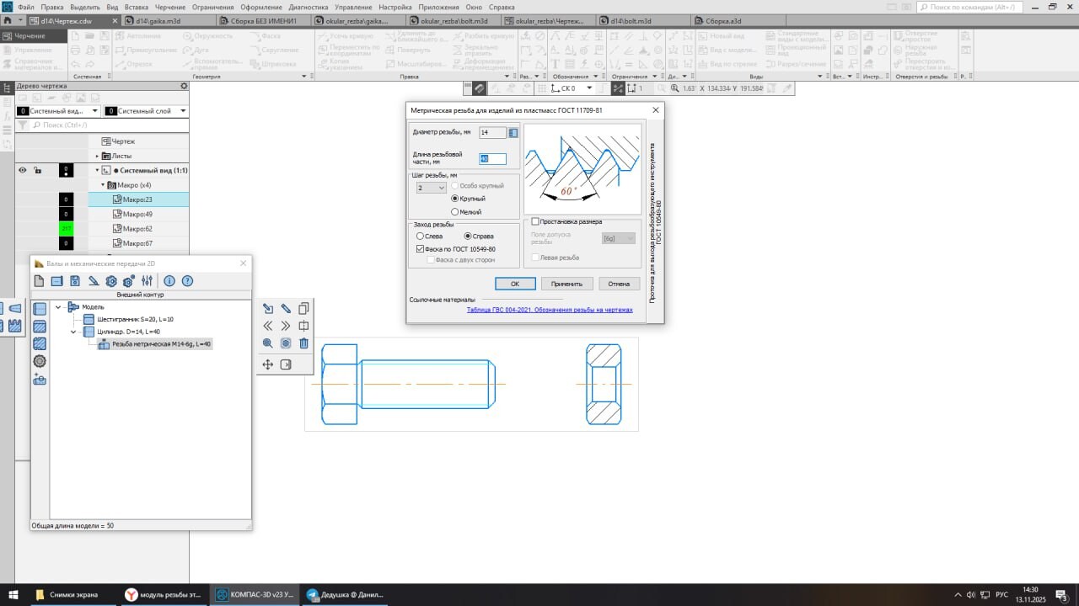The width and height of the screenshot is (1079, 606).
Task: Click the magnifier zoom icon in floating toolbar
Action: 267,343
